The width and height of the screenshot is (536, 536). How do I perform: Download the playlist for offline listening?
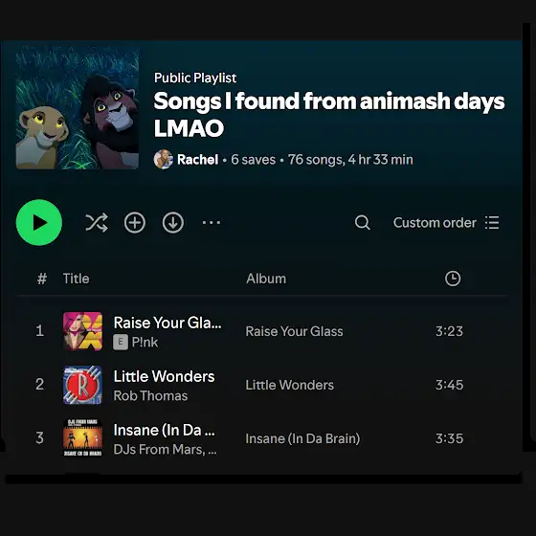pos(173,223)
